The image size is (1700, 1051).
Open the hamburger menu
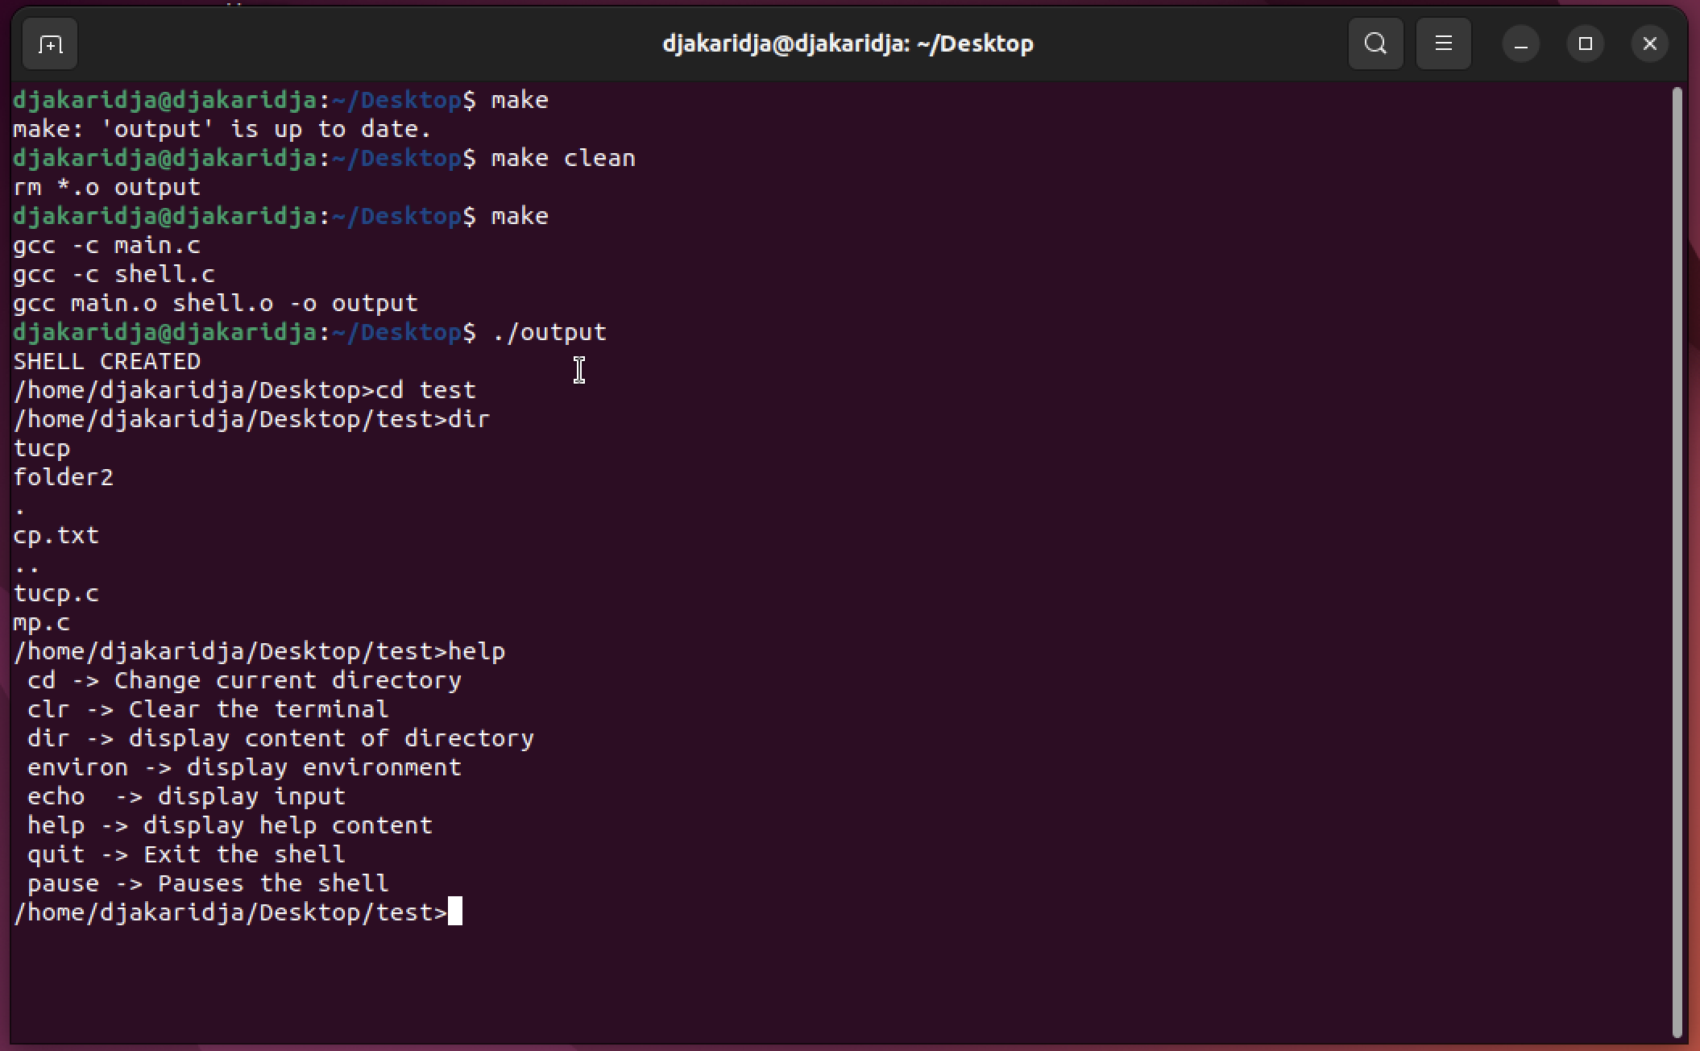pos(1443,44)
